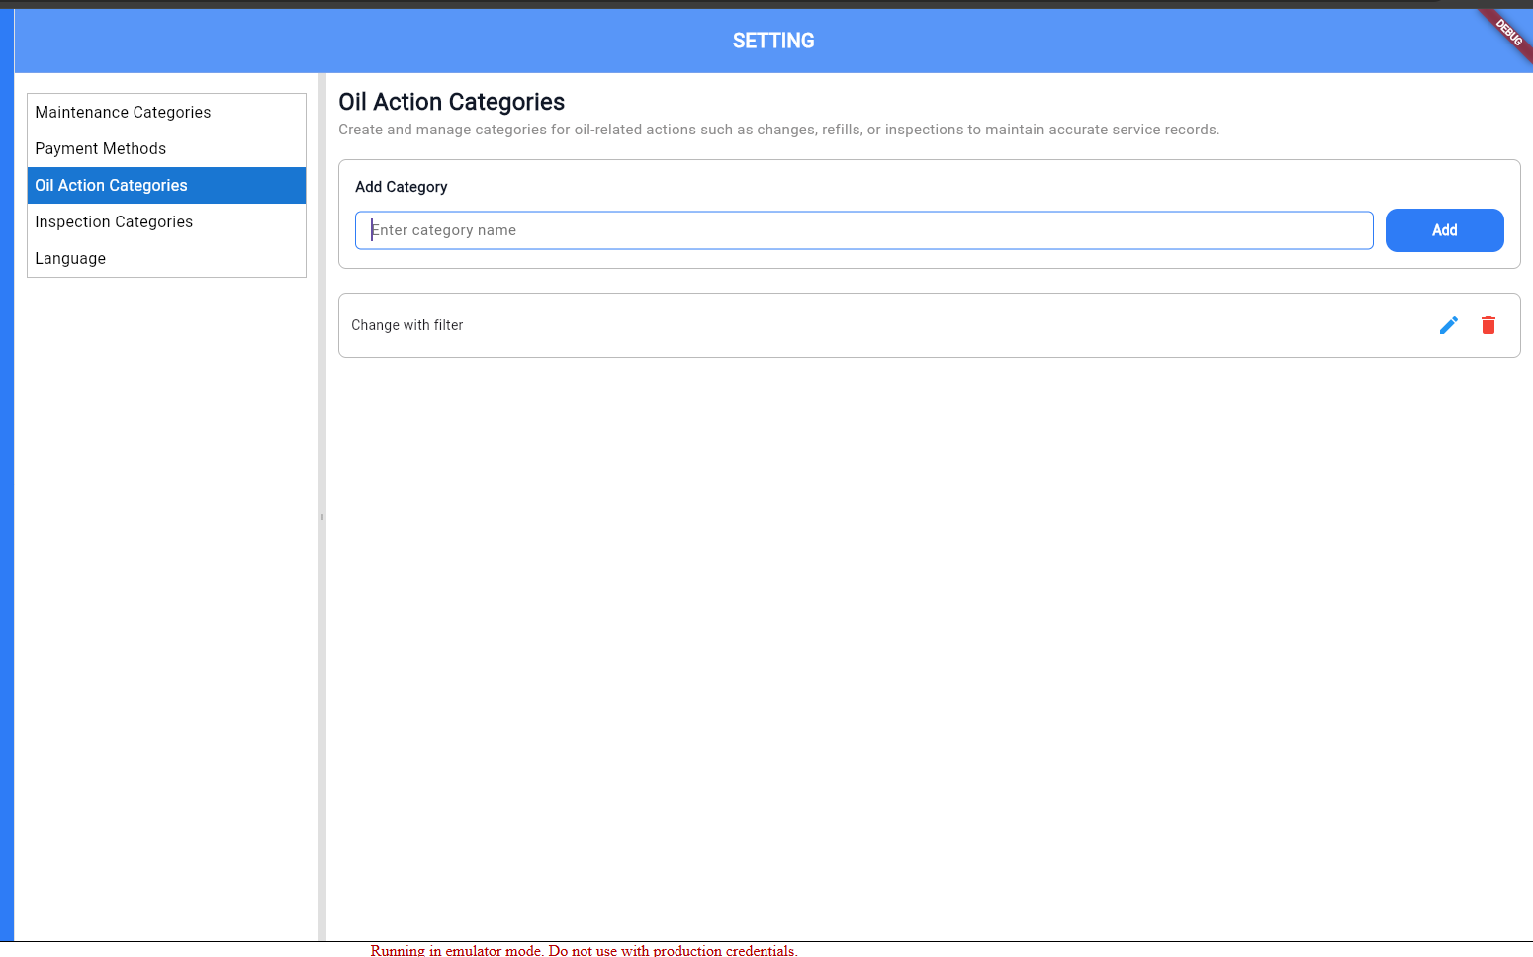Click the DEBUG corner banner
Image resolution: width=1533 pixels, height=957 pixels.
[x=1507, y=34]
